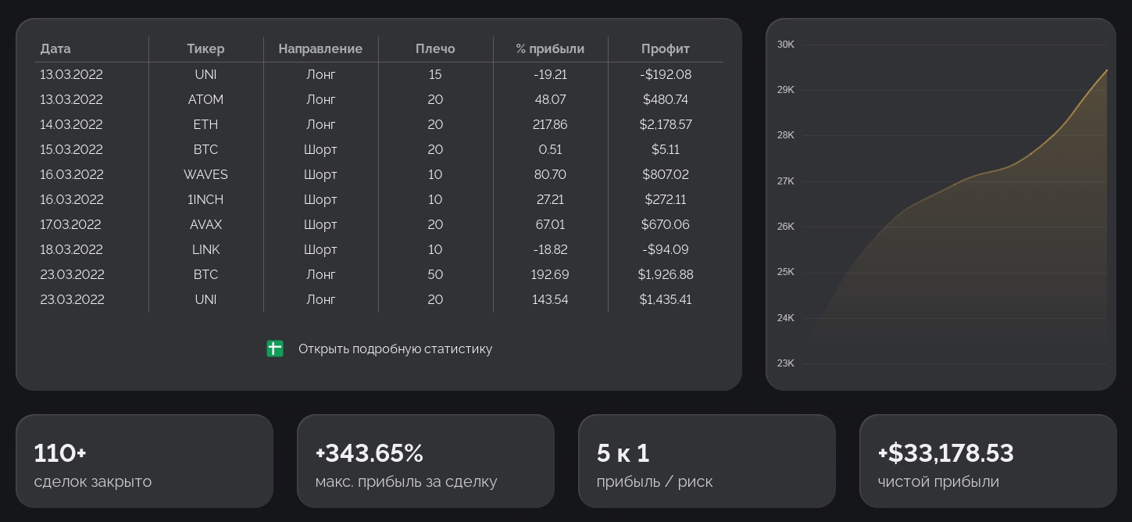
Task: Select the Профит column header
Action: click(x=666, y=48)
